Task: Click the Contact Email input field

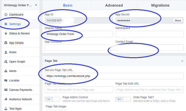Action: [150, 48]
